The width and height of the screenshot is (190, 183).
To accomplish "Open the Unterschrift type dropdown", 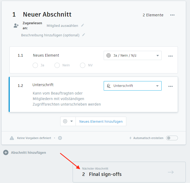I will [132, 86].
